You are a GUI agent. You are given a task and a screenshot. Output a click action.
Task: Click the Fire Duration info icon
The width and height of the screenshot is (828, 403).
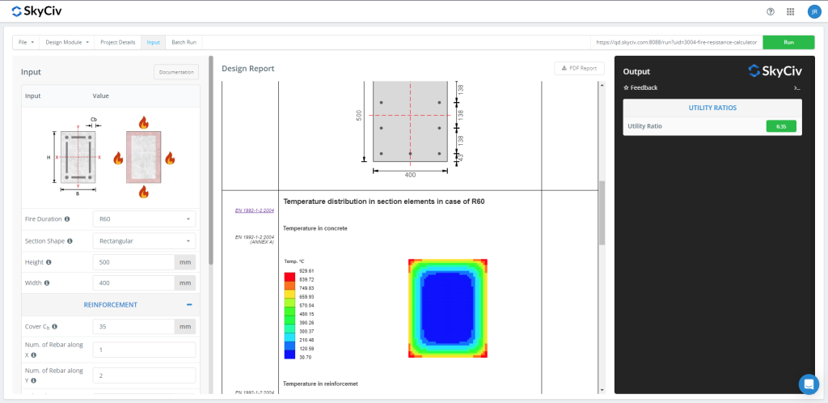point(67,218)
